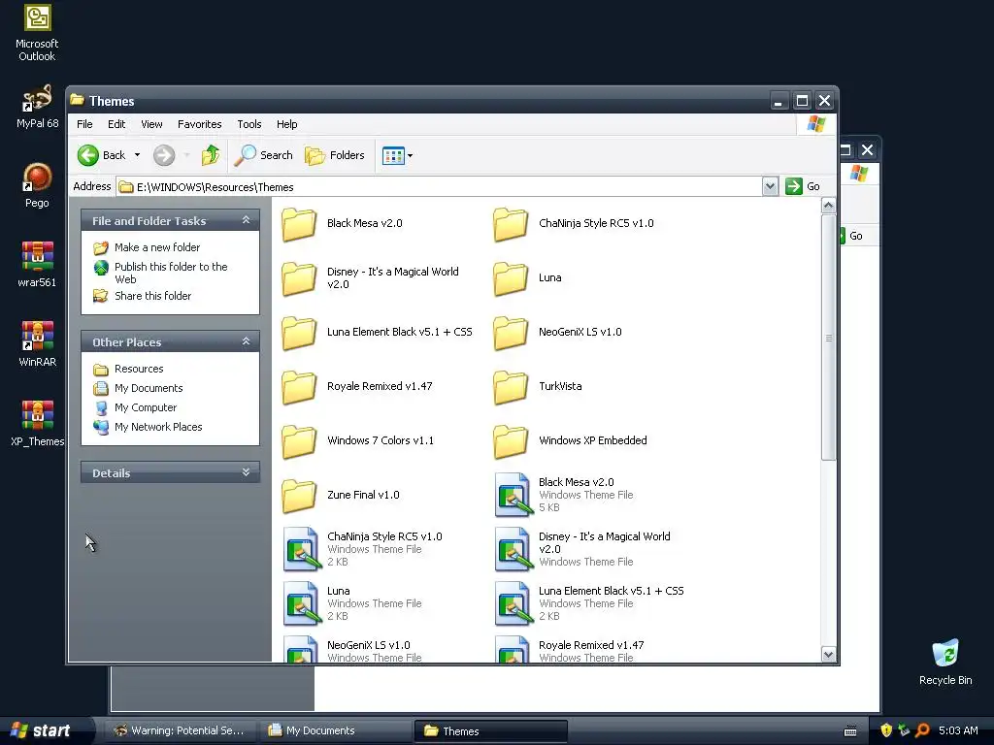The image size is (994, 745).
Task: Select the WinRAR desktop shortcut
Action: 37,344
